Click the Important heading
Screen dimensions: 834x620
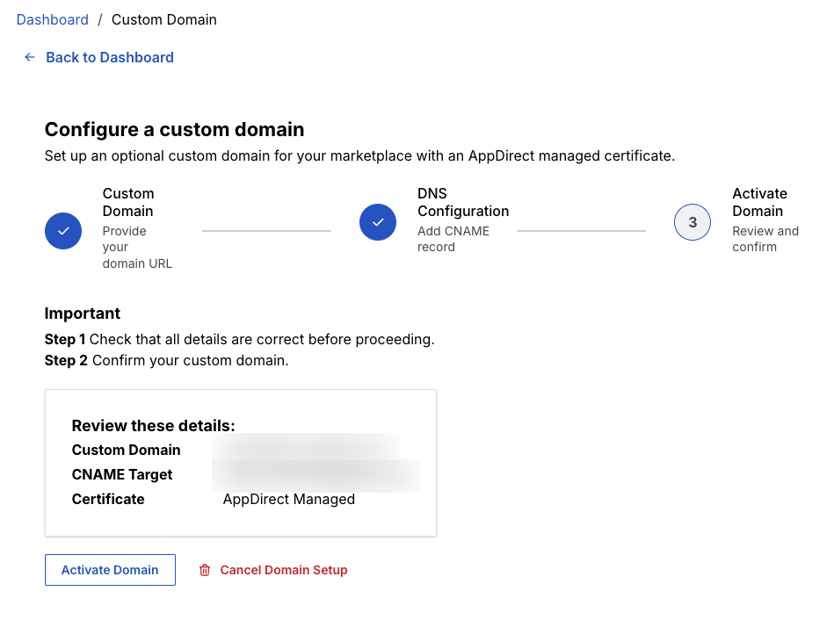click(x=83, y=314)
